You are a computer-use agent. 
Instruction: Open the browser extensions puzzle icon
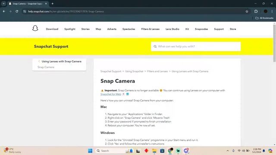click(256, 12)
